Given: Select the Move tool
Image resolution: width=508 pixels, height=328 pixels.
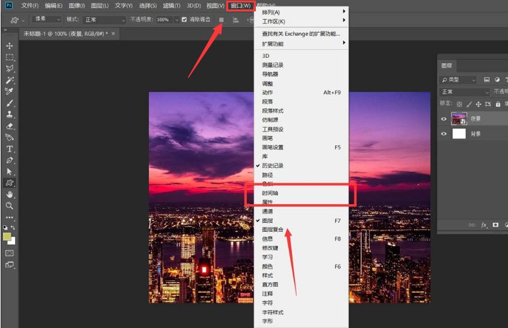Looking at the screenshot, I should 9,46.
